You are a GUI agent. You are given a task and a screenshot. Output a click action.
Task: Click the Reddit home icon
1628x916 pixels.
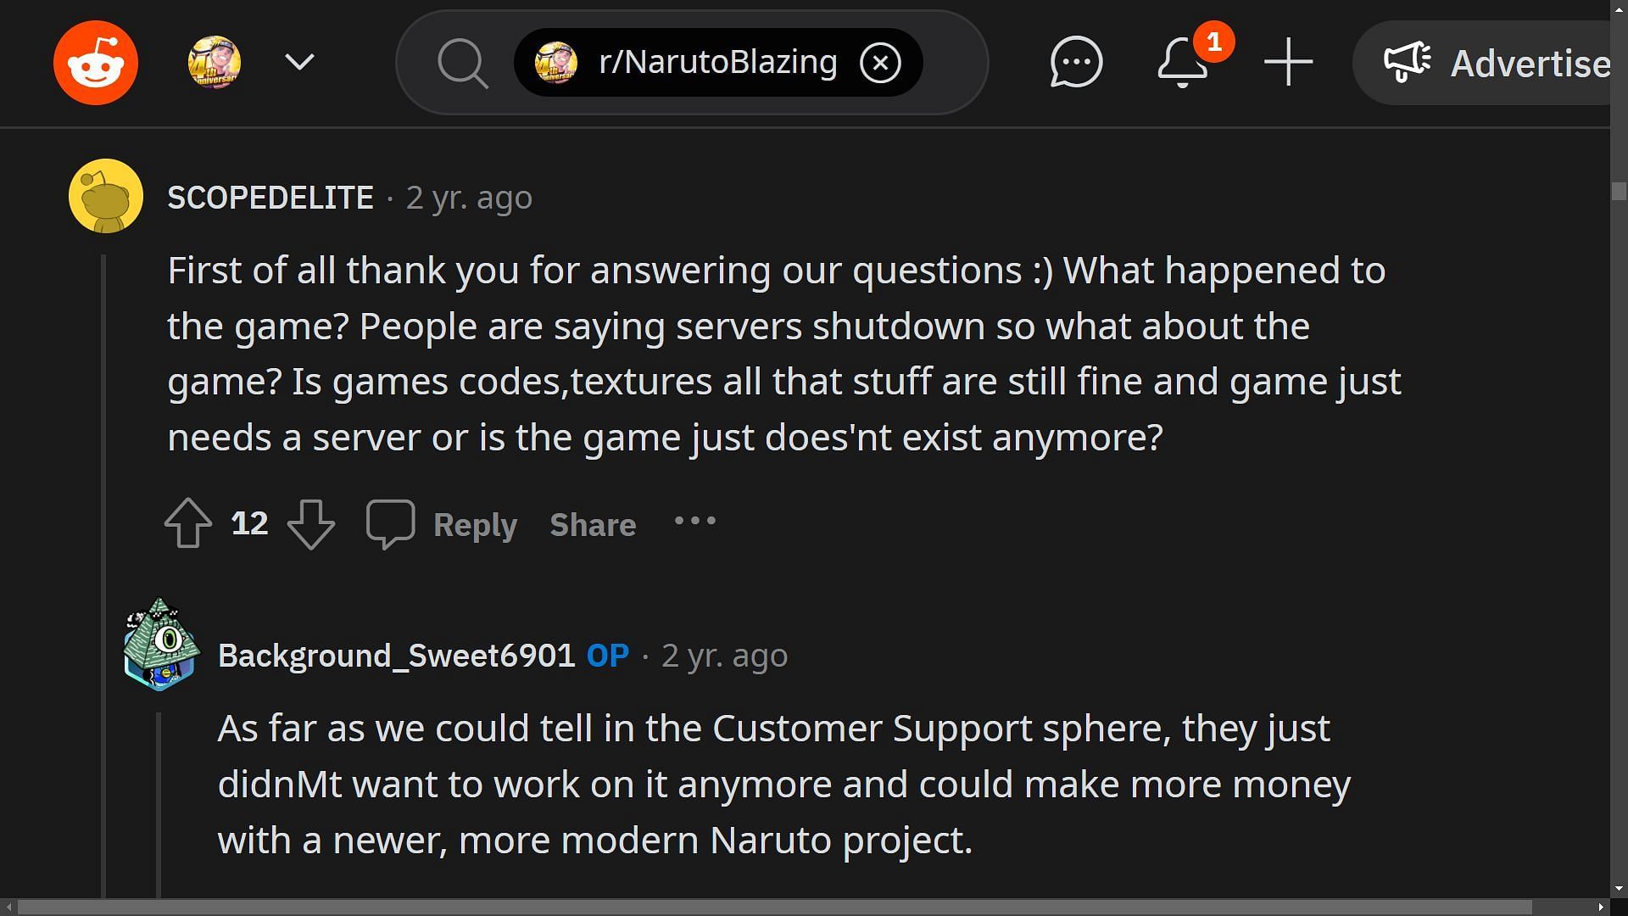pos(95,62)
